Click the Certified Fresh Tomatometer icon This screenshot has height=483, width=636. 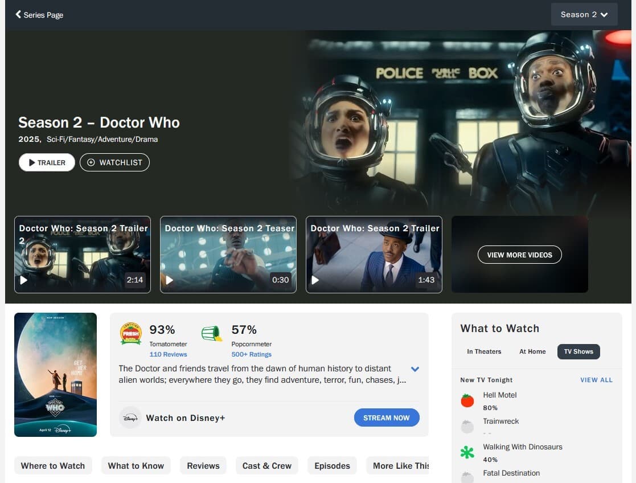tap(130, 334)
